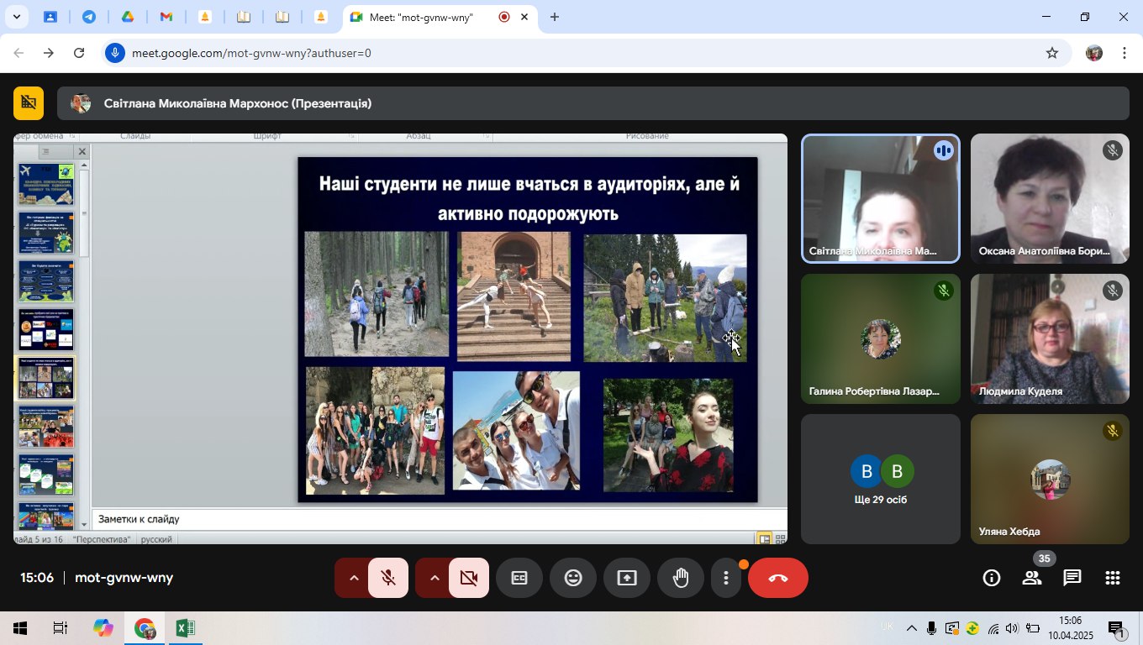Expand audio settings arrow beside microphone

354,578
